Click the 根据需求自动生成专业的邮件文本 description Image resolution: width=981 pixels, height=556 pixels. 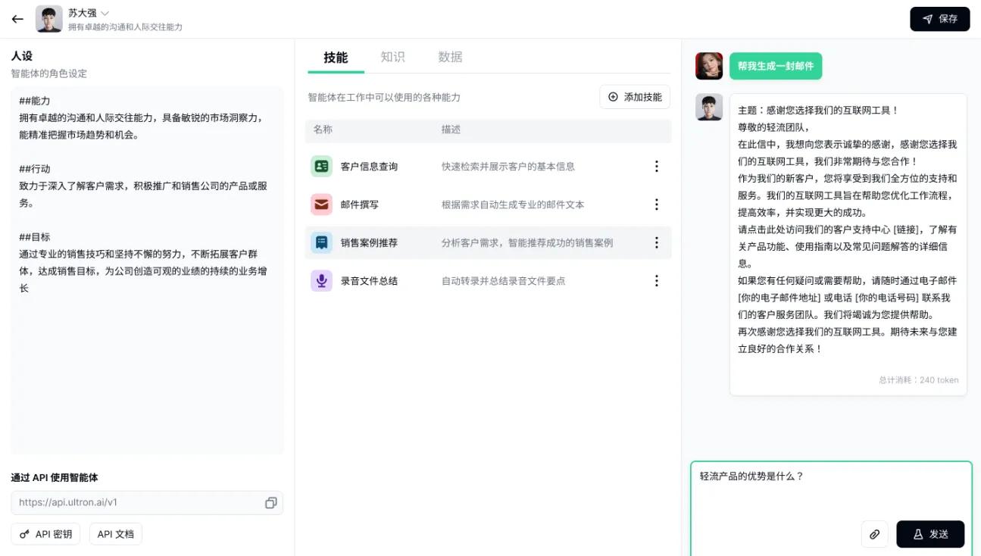[x=513, y=205]
